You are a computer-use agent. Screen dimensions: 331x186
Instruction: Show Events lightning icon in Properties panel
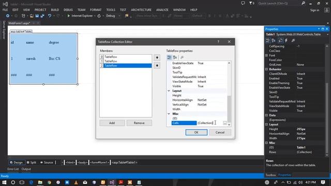286,40
